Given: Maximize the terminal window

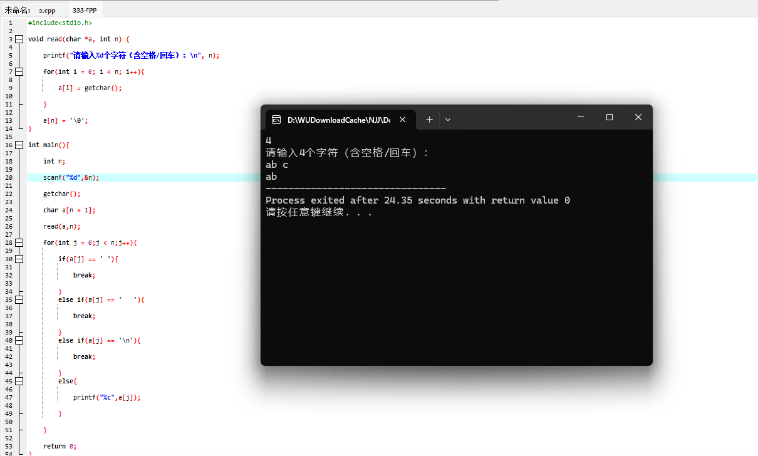Looking at the screenshot, I should (610, 117).
